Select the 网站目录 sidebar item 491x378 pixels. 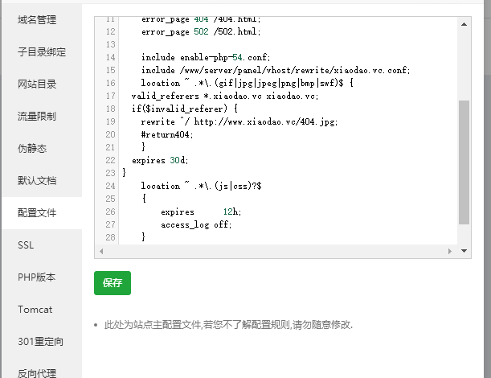point(37,84)
